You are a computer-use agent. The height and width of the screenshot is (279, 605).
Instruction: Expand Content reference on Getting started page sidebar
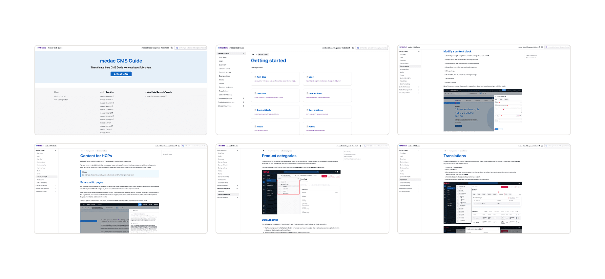pos(243,99)
